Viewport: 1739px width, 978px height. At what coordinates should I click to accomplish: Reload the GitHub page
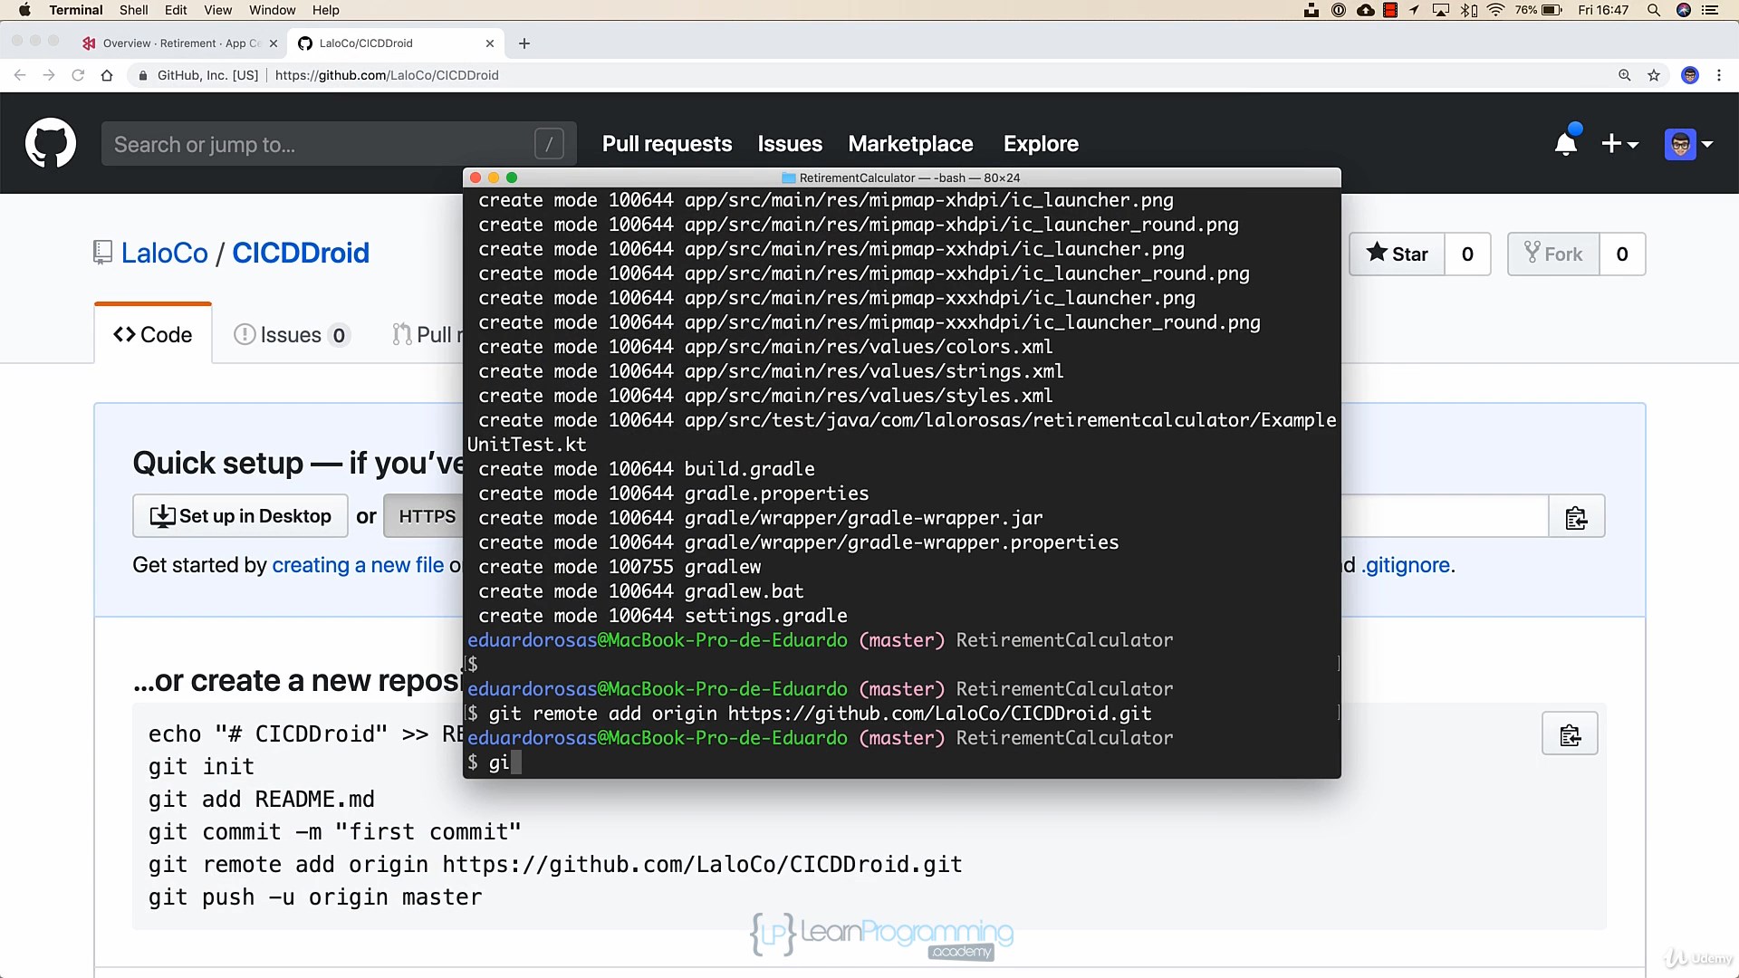click(78, 75)
